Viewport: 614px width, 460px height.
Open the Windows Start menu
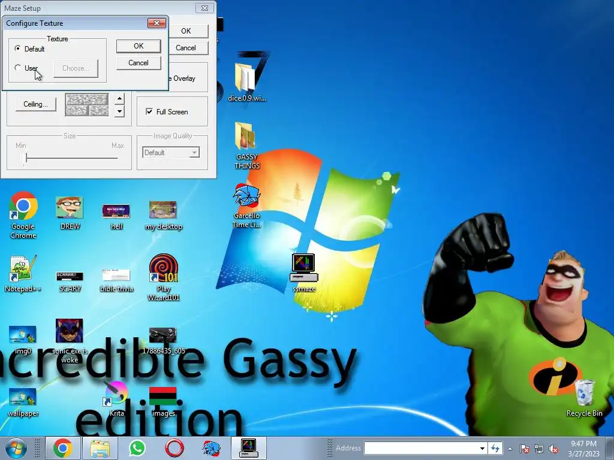pos(16,448)
